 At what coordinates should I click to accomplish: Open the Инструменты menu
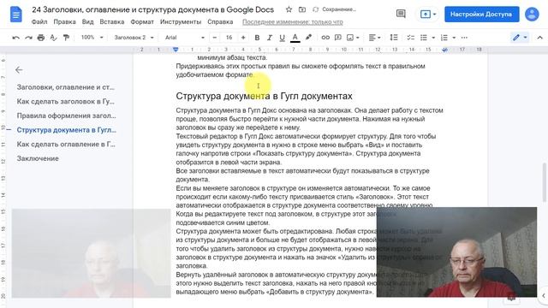pos(181,21)
